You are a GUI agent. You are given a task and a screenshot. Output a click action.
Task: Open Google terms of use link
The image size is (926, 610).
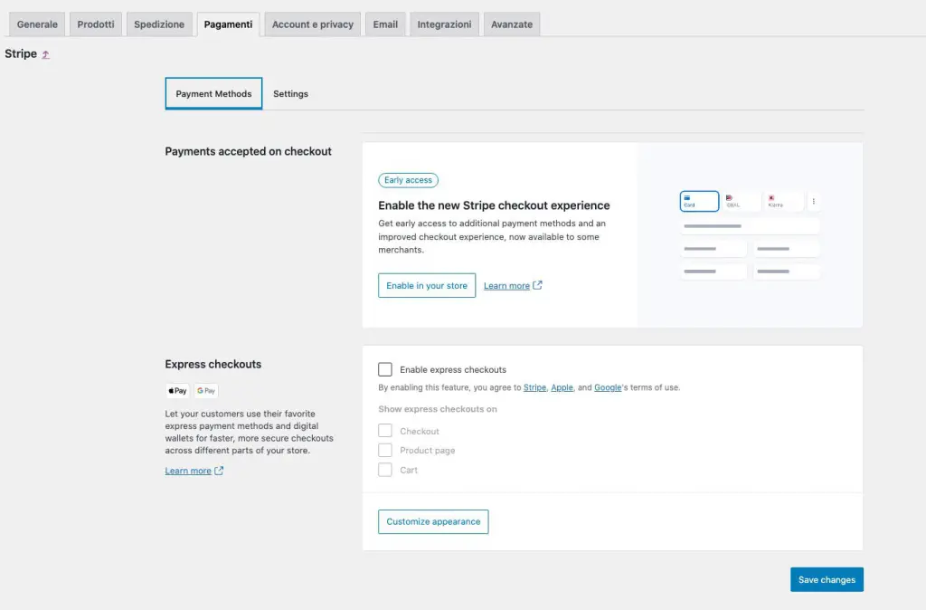[x=608, y=387]
